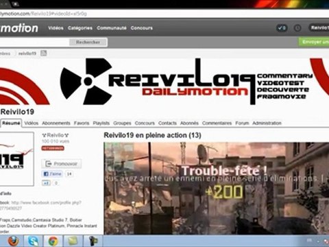Switch to the Abonnés tab
The width and height of the screenshot is (329, 247).
coord(189,123)
